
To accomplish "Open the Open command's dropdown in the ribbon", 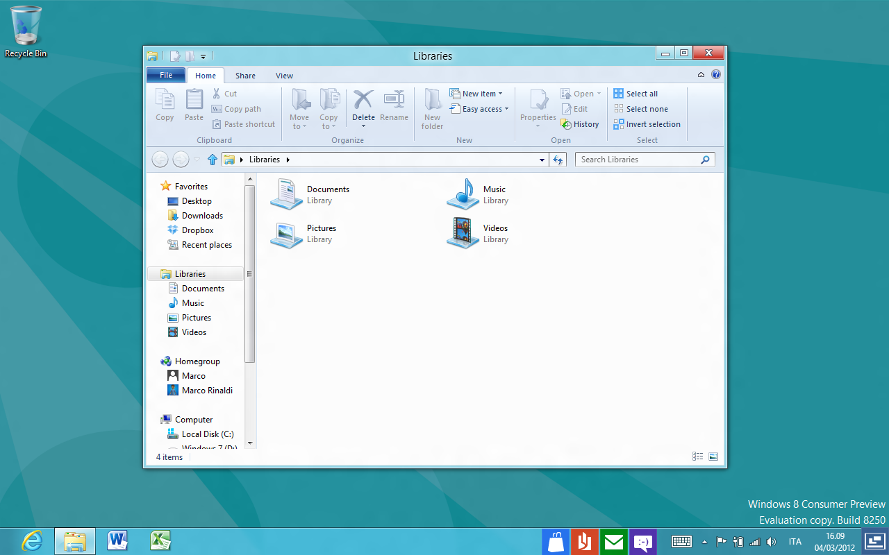I will (x=599, y=94).
